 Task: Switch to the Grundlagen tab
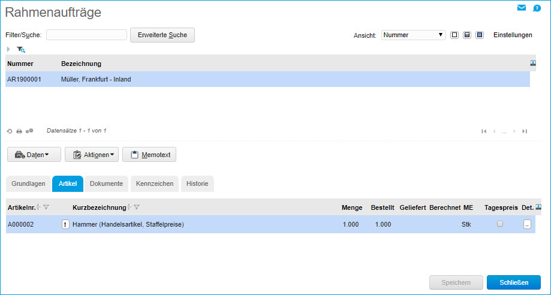(28, 183)
